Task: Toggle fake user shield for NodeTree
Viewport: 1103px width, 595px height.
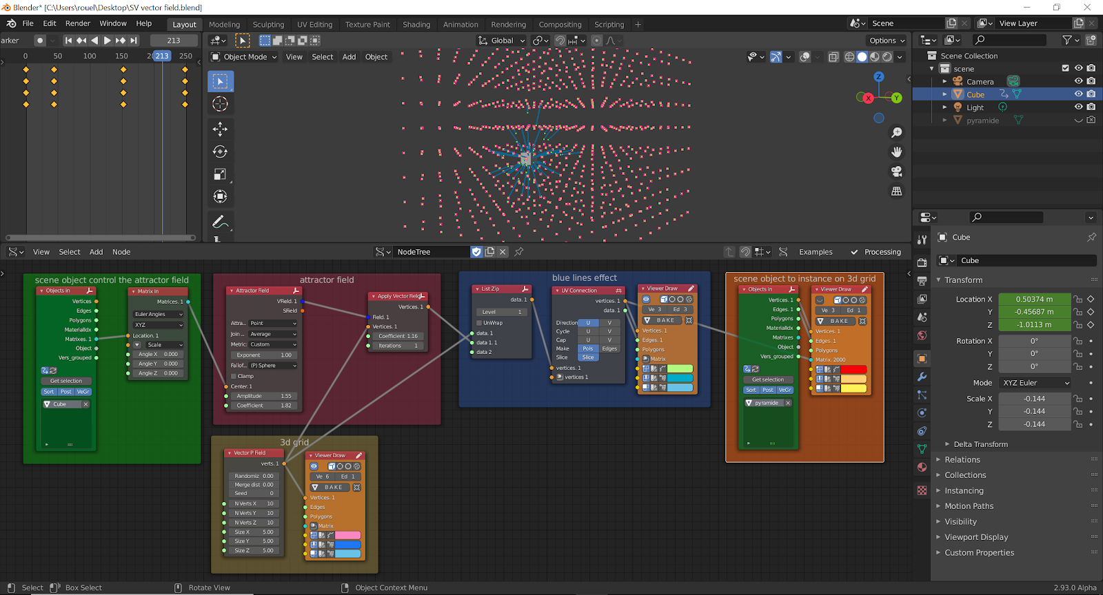Action: pos(476,252)
